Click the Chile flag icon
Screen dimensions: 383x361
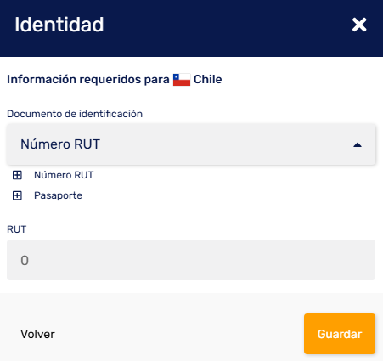[x=182, y=80]
